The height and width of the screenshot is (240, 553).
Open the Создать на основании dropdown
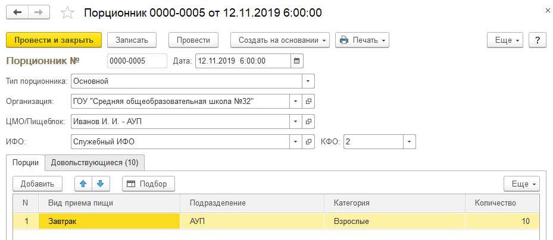pos(280,40)
